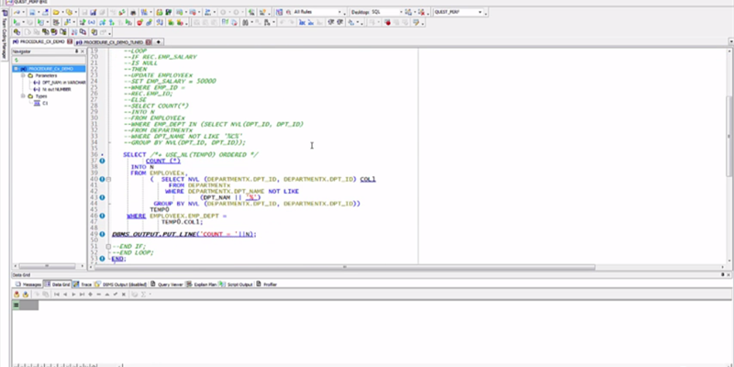Open the QUEST_PERF connection dropdown
The height and width of the screenshot is (367, 734).
click(480, 12)
